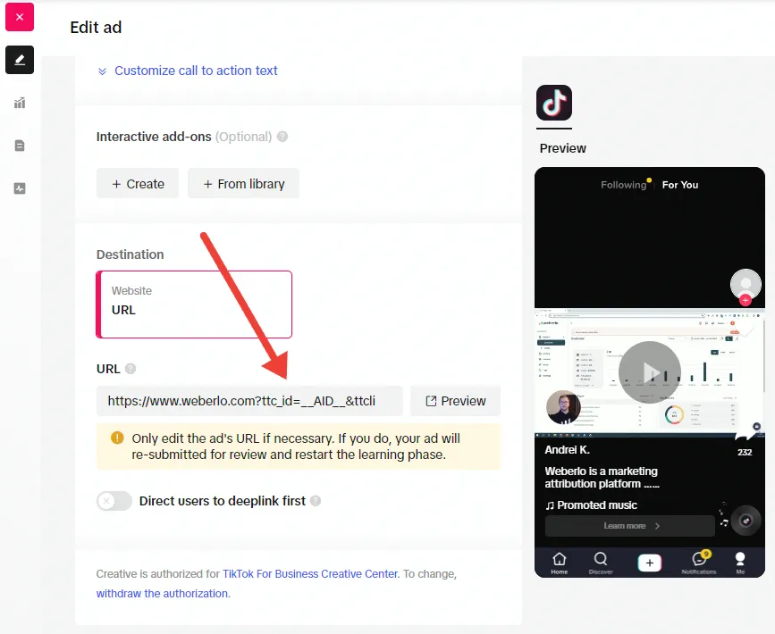Select the TikTok placement icon tab

pos(554,103)
